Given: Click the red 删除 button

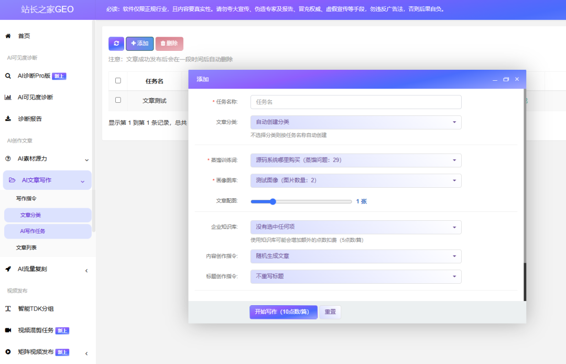Looking at the screenshot, I should (x=169, y=44).
